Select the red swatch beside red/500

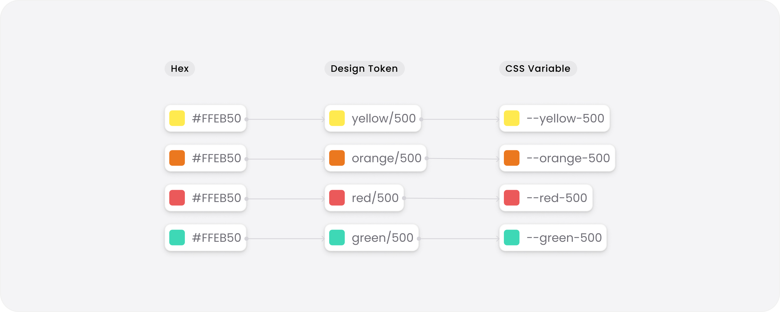(x=337, y=198)
